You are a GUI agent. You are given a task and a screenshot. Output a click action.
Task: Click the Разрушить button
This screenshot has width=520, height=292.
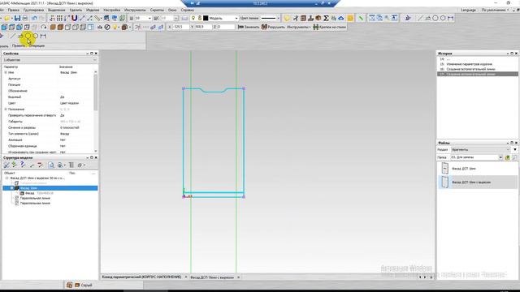pyautogui.click(x=273, y=27)
